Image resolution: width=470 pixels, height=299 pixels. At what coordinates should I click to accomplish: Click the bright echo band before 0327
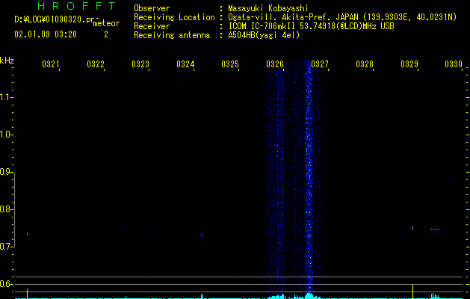pyautogui.click(x=309, y=177)
